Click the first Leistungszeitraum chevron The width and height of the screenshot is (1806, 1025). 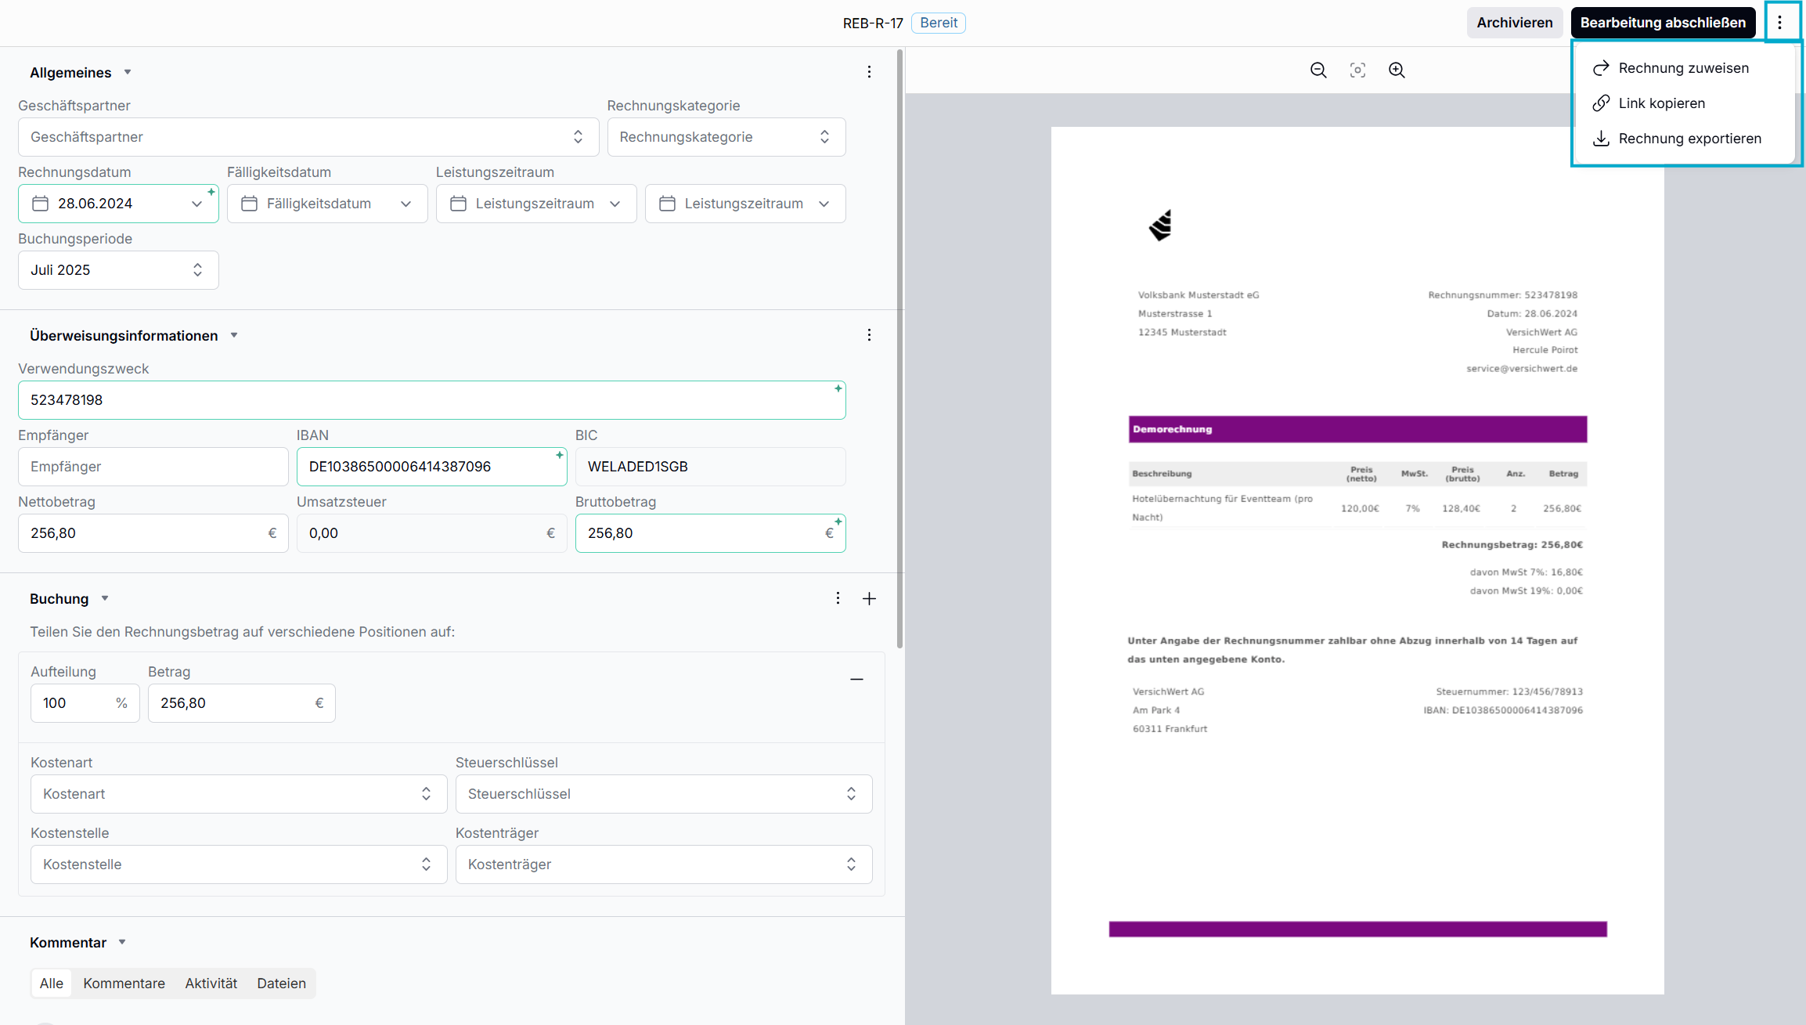615,204
